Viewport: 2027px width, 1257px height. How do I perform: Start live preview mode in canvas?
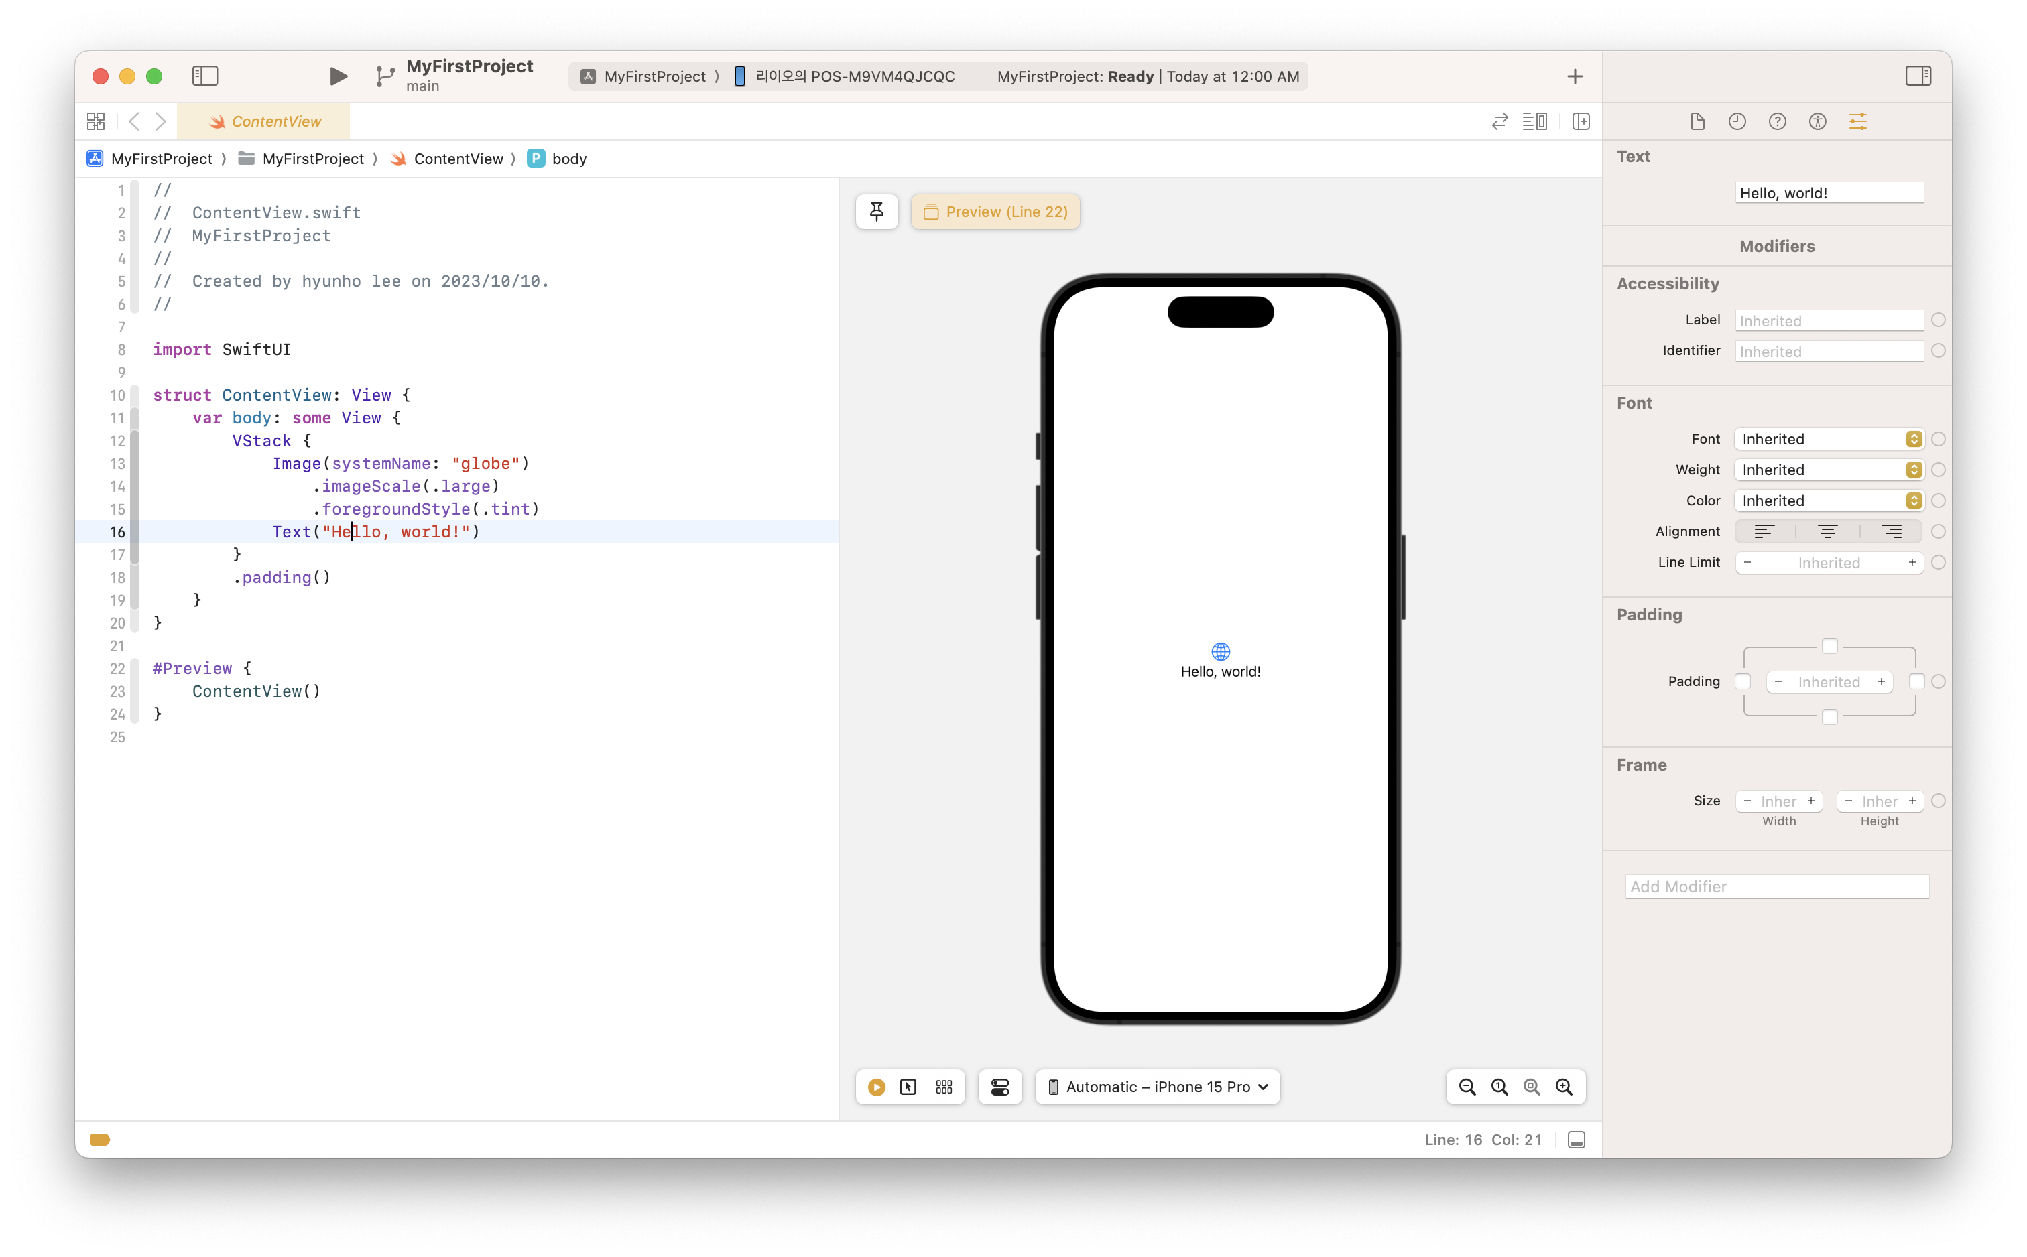[x=876, y=1087]
